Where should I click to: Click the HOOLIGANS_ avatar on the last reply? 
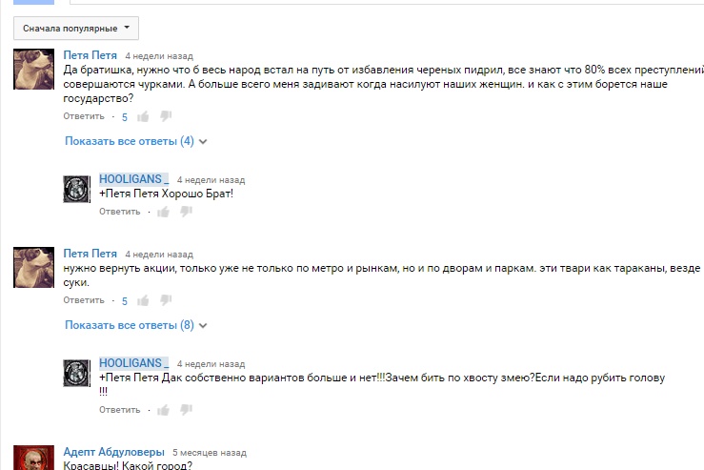[x=76, y=373]
